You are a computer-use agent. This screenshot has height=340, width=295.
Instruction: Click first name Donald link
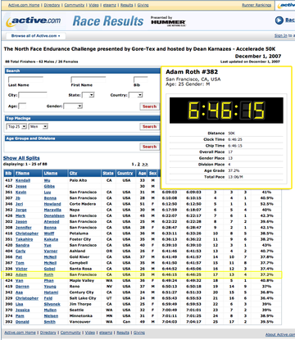coord(22,322)
